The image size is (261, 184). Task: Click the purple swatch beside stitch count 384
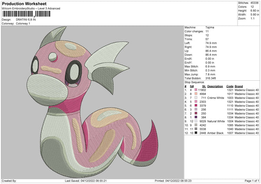(x=196, y=117)
